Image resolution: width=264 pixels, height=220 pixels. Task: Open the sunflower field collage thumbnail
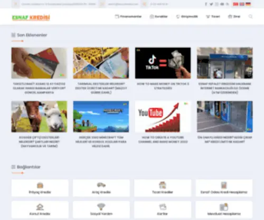[x=101, y=63]
